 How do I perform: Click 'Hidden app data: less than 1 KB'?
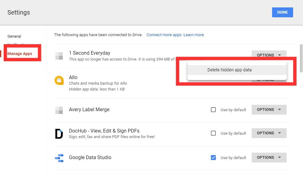pyautogui.click(x=96, y=89)
